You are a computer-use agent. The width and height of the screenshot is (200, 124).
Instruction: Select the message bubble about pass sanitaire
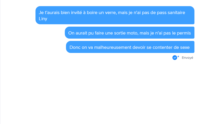point(115,15)
